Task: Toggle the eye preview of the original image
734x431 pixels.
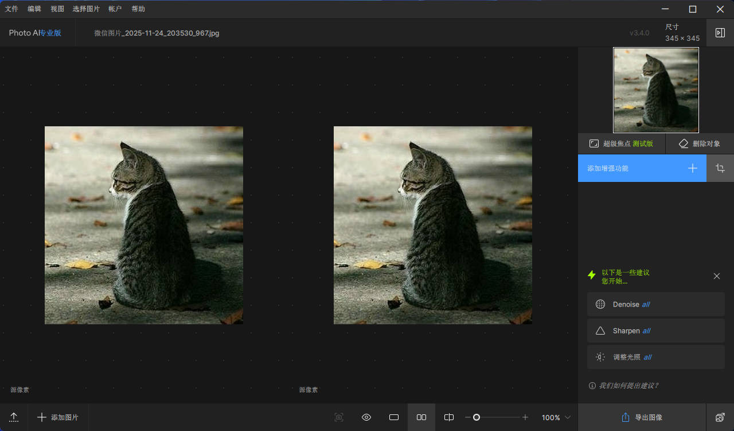Action: (x=366, y=417)
